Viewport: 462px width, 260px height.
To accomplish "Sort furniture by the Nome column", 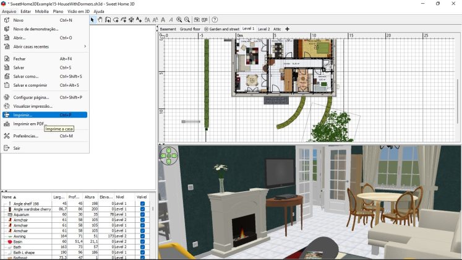I will 27,197.
